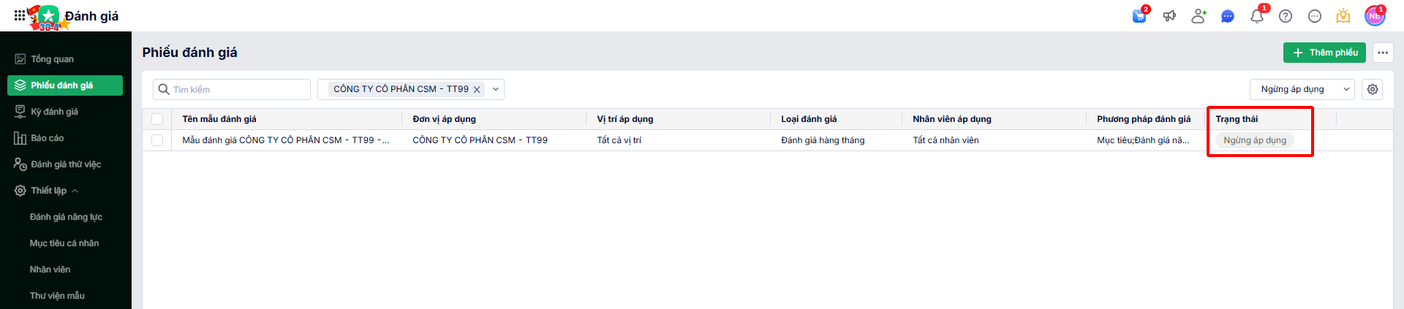
Task: Open Kỳ đánh giá sidebar item
Action: [54, 112]
